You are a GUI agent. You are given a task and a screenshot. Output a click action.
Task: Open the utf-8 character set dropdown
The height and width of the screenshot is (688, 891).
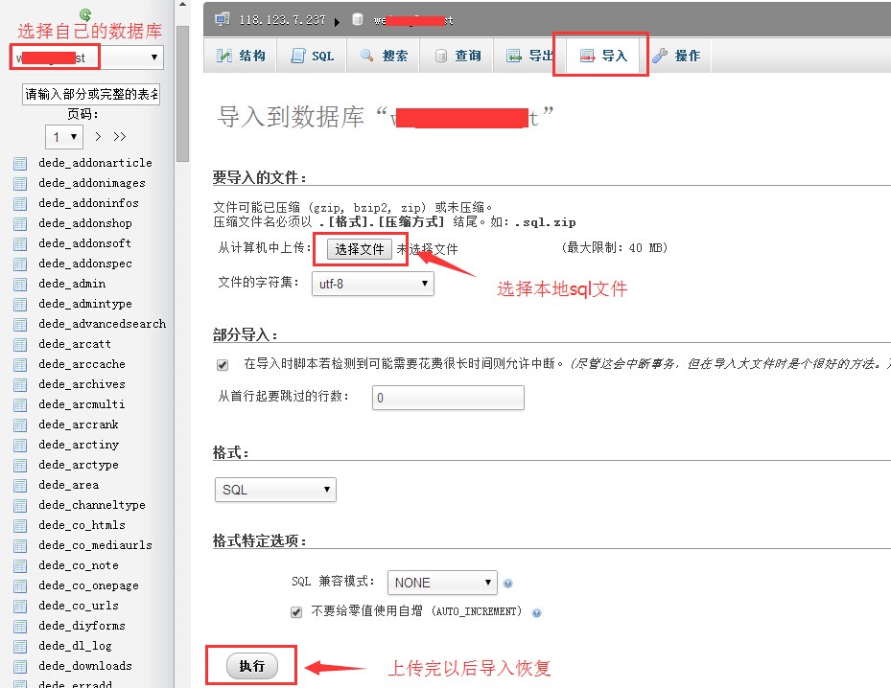372,284
